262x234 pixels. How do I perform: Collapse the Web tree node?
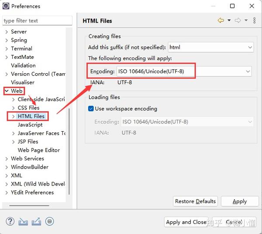(x=7, y=91)
